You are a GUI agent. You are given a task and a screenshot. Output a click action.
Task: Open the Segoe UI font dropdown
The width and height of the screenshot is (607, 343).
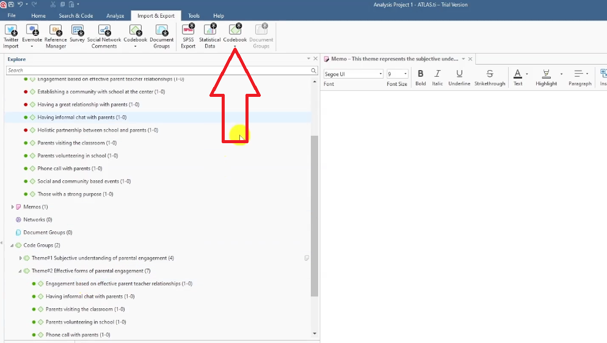click(380, 74)
